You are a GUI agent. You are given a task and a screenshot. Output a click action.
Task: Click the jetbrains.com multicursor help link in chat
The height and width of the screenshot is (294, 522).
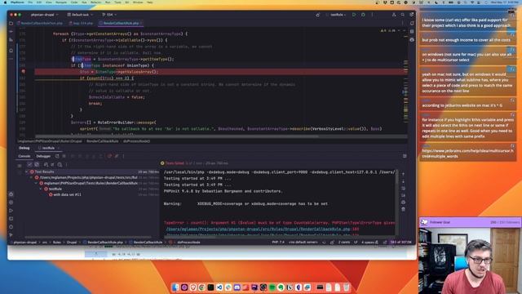[467, 154]
